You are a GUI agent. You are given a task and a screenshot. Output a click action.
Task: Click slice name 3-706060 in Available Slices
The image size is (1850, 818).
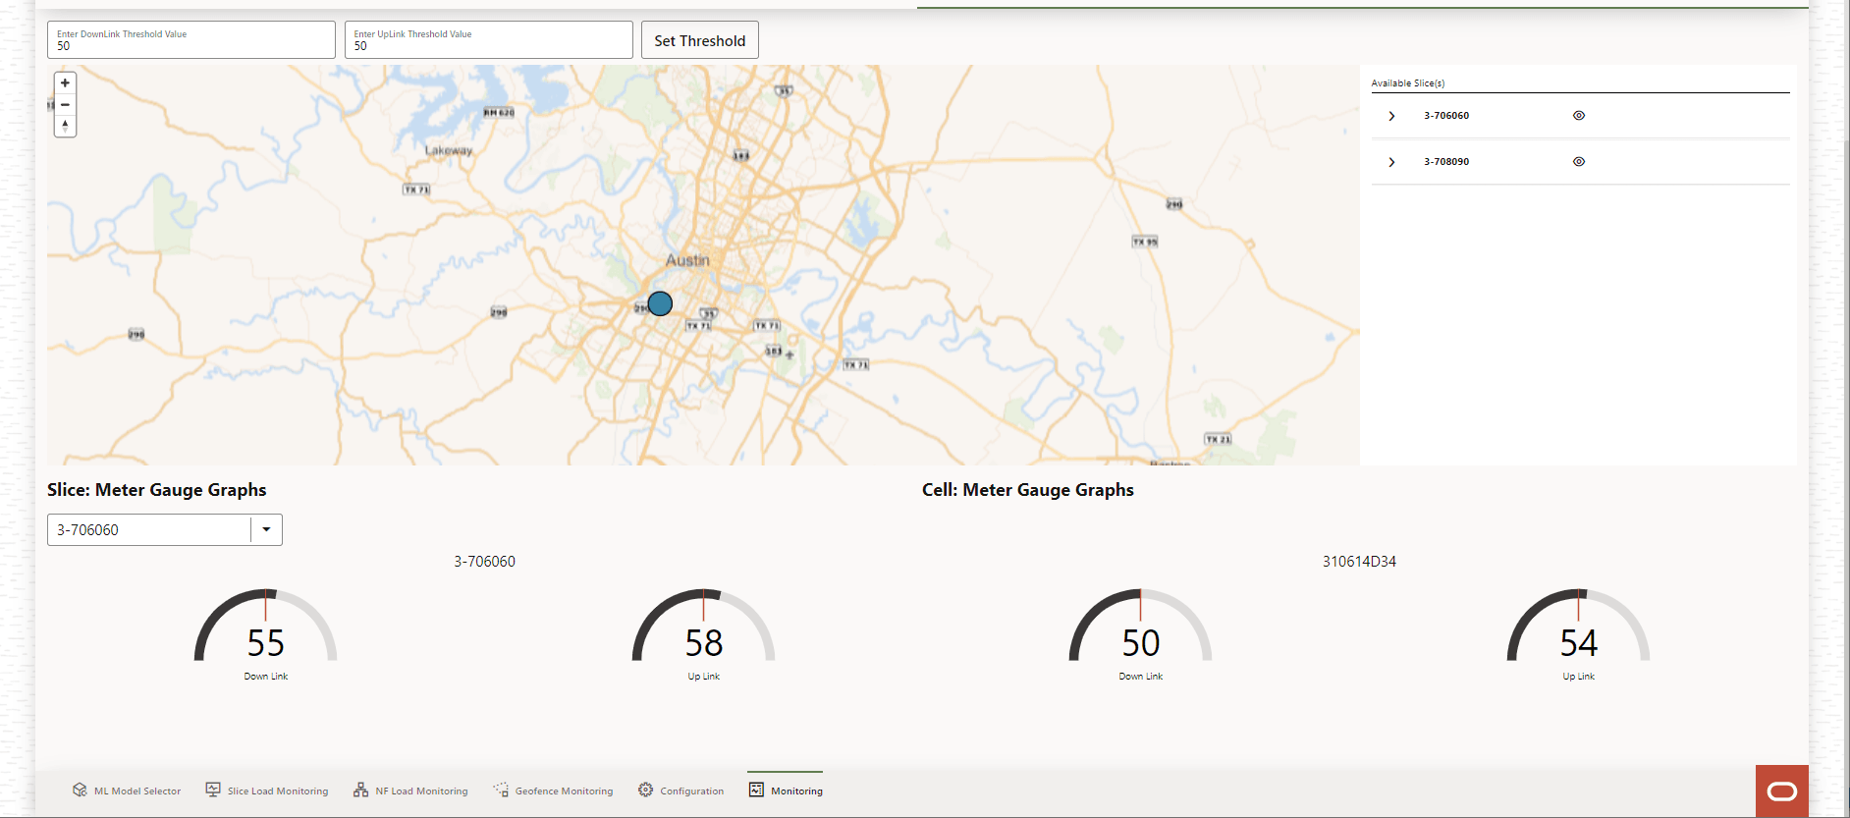point(1446,116)
